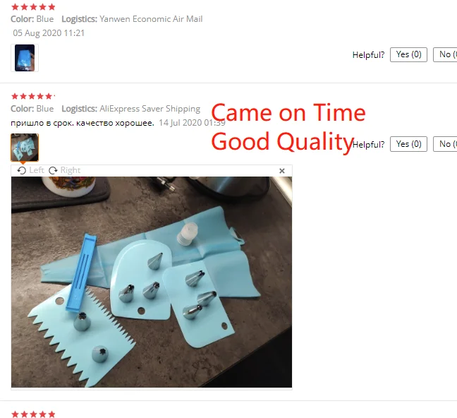
Task: Click the star rating of Yanwen review
Action: pos(33,7)
